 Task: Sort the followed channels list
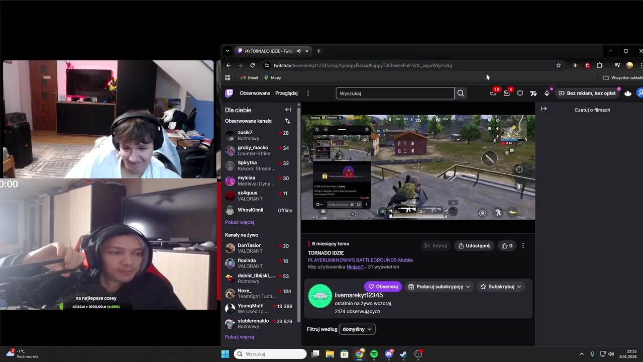[287, 121]
